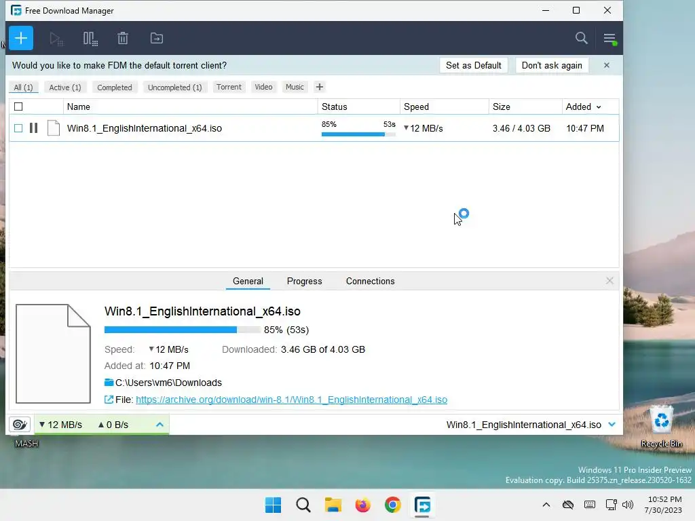Click the move to folder toolbar icon

click(157, 39)
